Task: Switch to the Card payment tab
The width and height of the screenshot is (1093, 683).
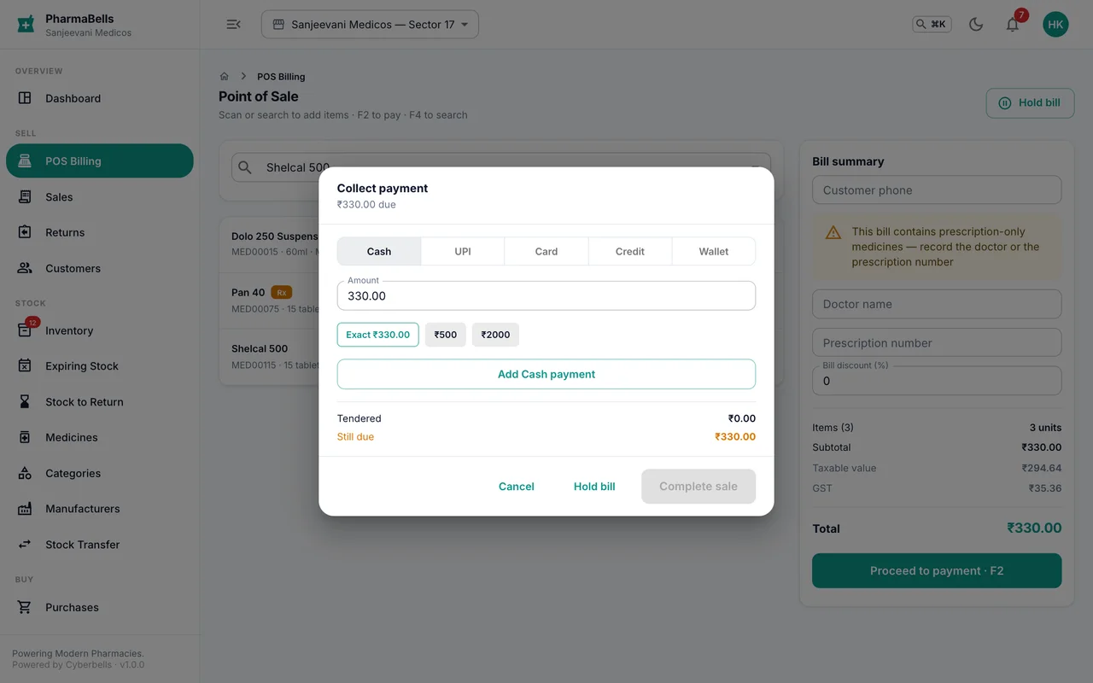Action: click(x=546, y=251)
